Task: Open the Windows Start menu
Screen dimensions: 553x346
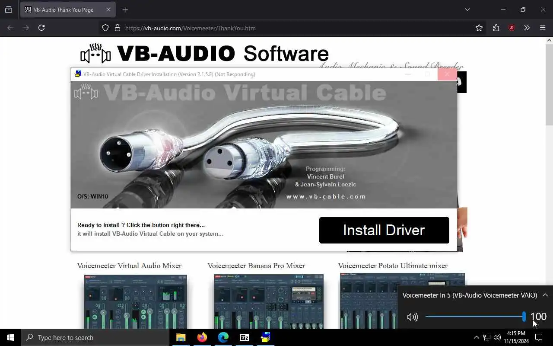Action: 10,337
